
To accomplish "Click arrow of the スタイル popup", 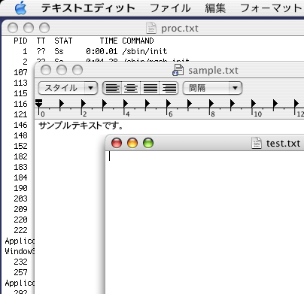I will click(91, 88).
